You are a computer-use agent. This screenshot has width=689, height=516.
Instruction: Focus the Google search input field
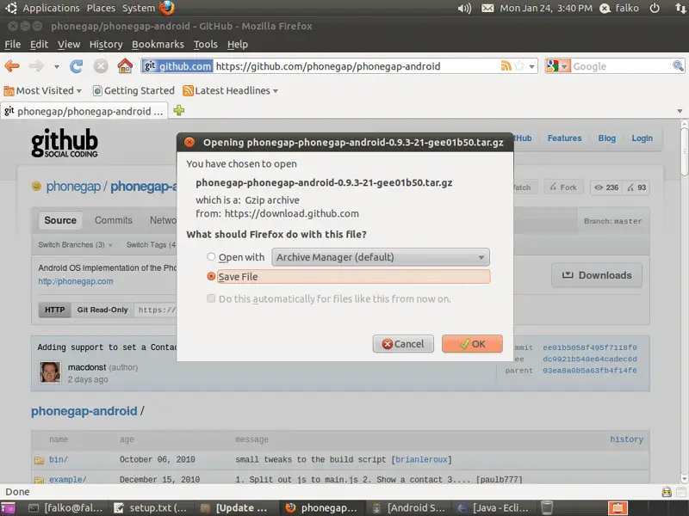(x=621, y=66)
